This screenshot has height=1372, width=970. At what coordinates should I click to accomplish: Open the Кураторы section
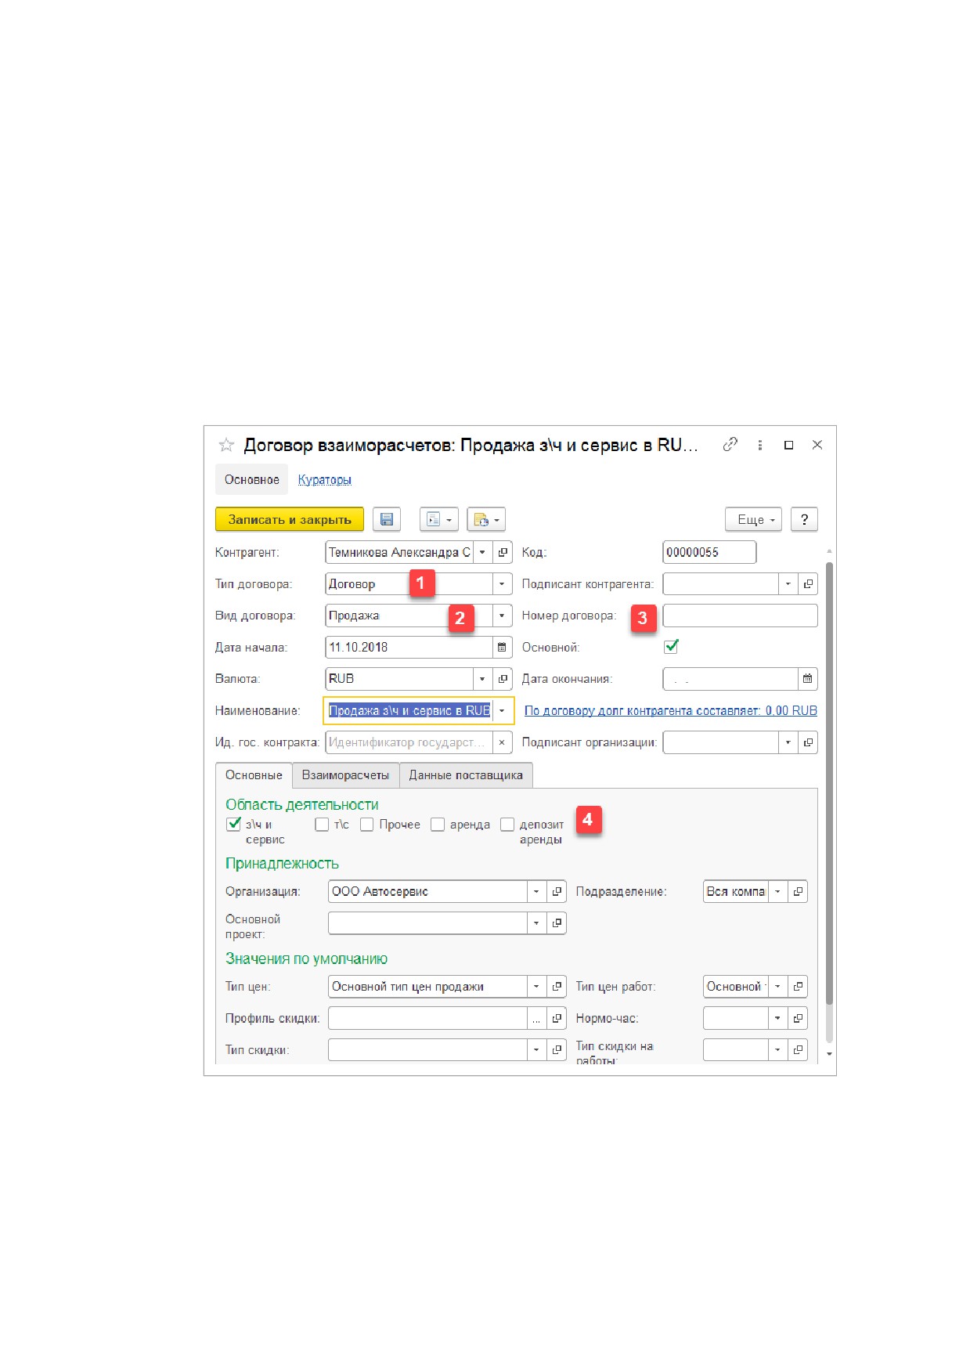pos(325,479)
